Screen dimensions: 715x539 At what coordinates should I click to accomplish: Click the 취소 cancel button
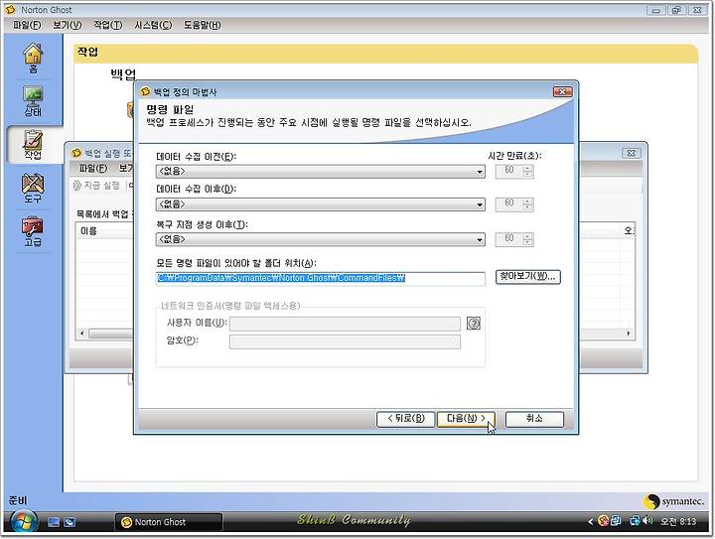(534, 419)
